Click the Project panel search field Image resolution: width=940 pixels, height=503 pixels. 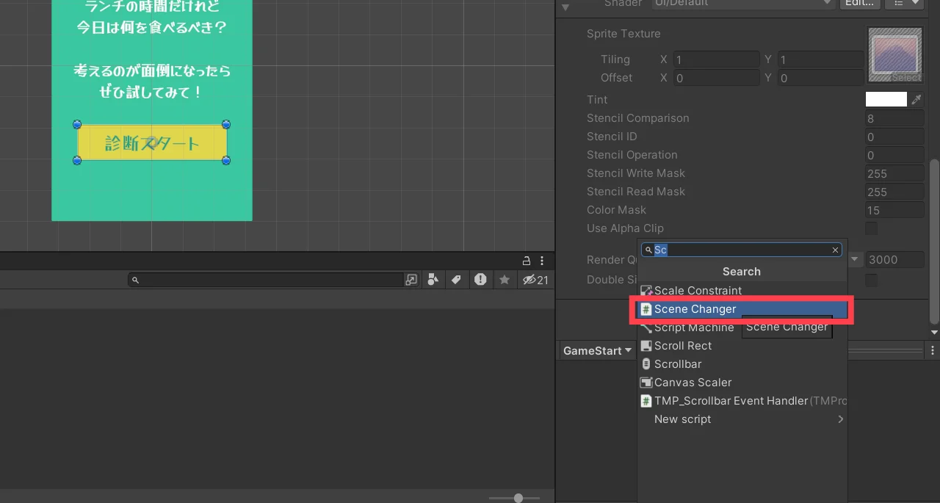pyautogui.click(x=264, y=280)
